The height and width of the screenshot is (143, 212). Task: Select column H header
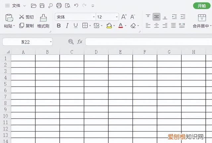[x=193, y=52]
